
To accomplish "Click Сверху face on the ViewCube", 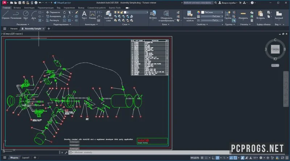I will pyautogui.click(x=275, y=49).
